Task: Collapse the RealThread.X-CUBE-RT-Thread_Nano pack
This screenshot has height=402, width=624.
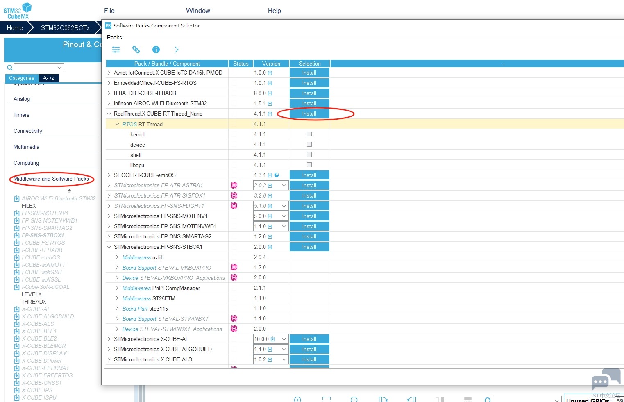Action: coord(109,114)
